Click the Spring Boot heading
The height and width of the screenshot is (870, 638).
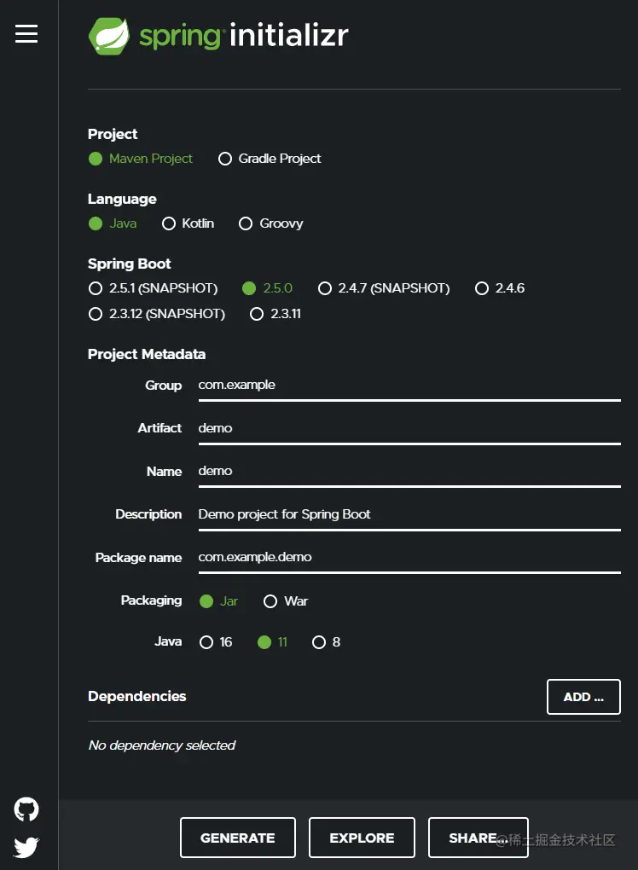point(130,264)
